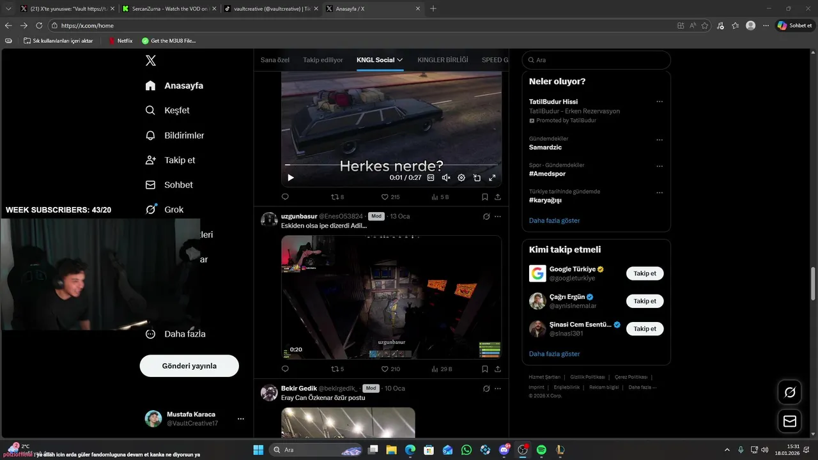Image resolution: width=818 pixels, height=460 pixels.
Task: Like the post with 210 likes
Action: click(390, 369)
